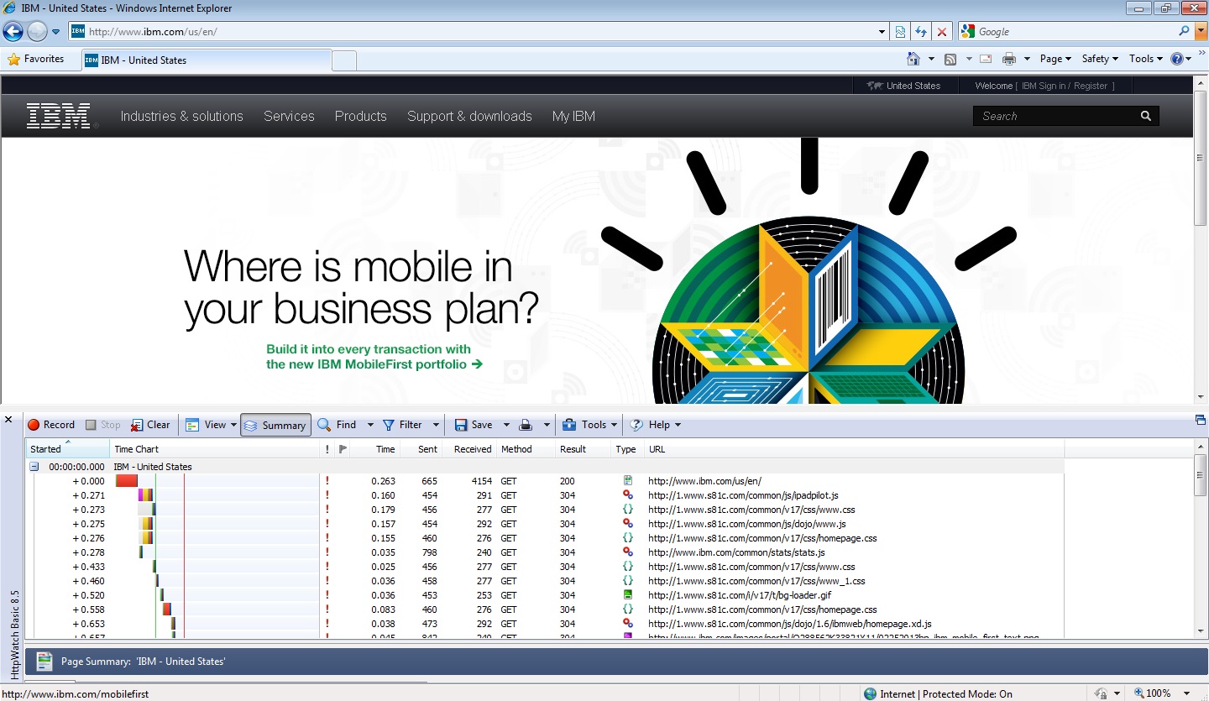Click the HttpWatch Find button

tap(338, 425)
